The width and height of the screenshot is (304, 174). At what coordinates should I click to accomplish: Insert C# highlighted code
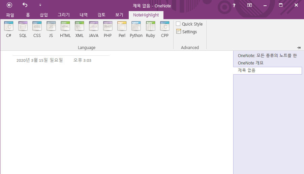[x=8, y=29]
